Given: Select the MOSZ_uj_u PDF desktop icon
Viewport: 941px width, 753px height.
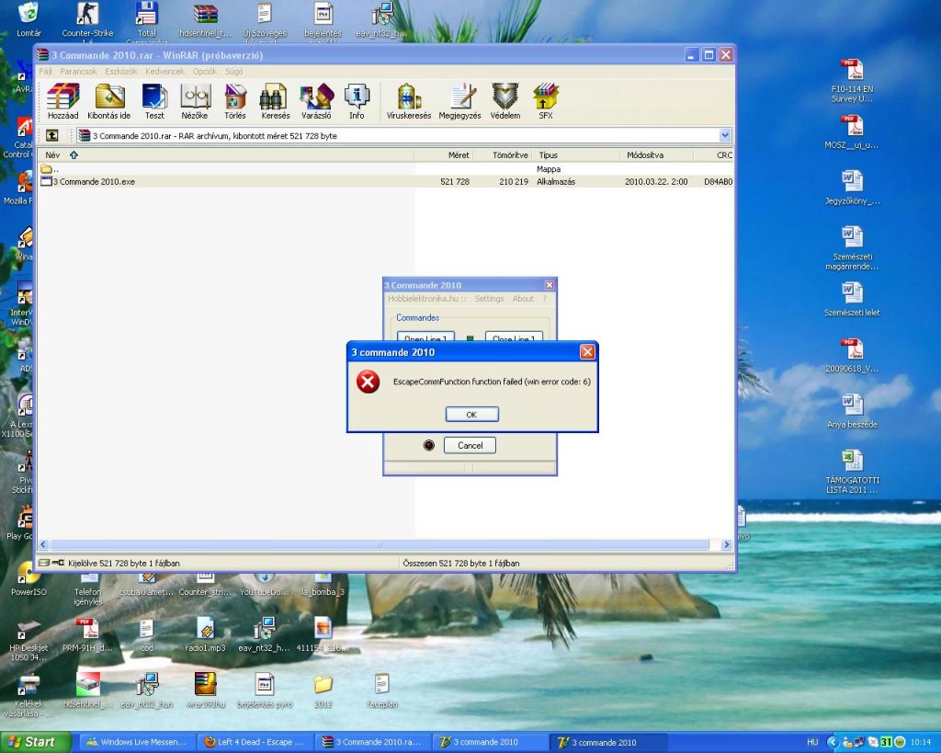Looking at the screenshot, I should (852, 132).
